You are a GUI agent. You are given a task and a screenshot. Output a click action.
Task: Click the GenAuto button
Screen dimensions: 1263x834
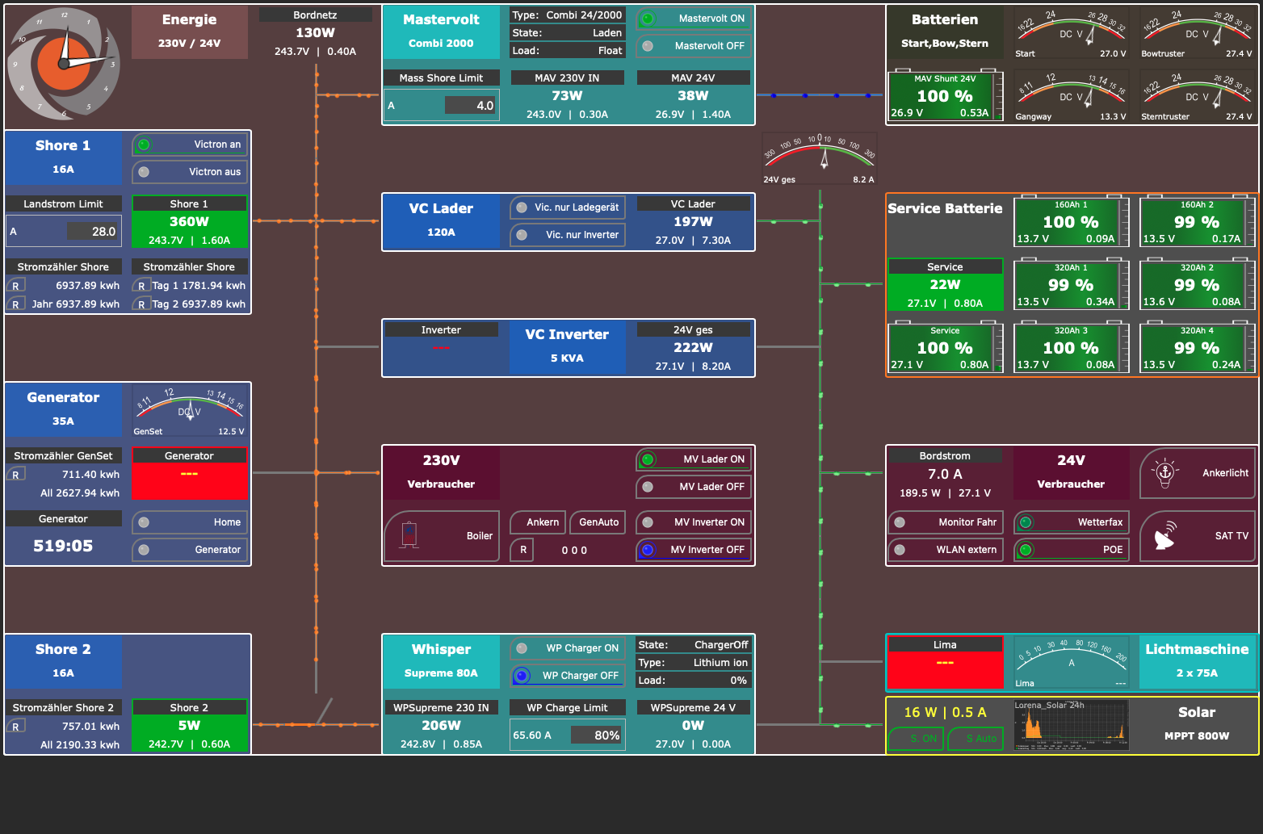(597, 522)
